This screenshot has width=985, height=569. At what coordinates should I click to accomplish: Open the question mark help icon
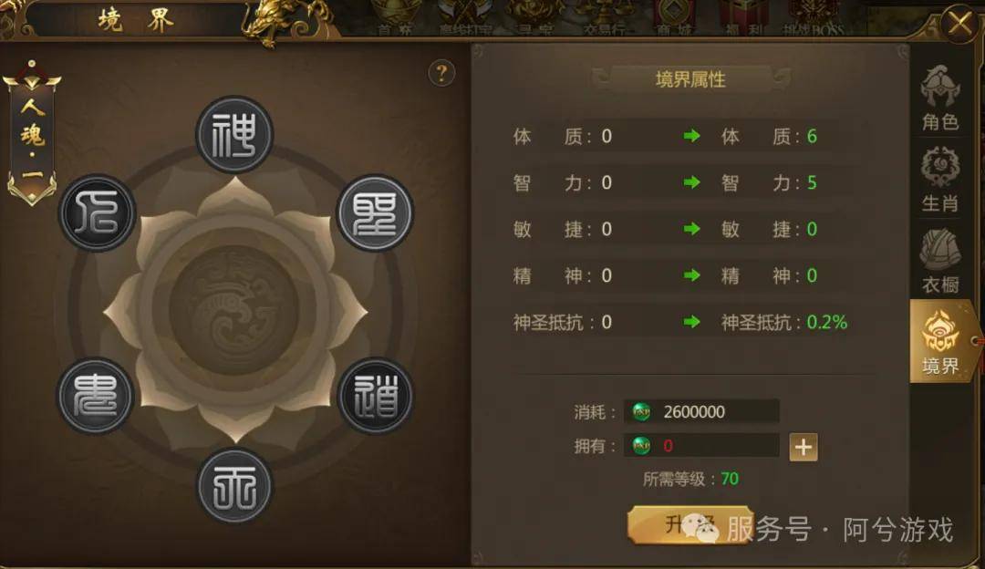click(x=441, y=74)
